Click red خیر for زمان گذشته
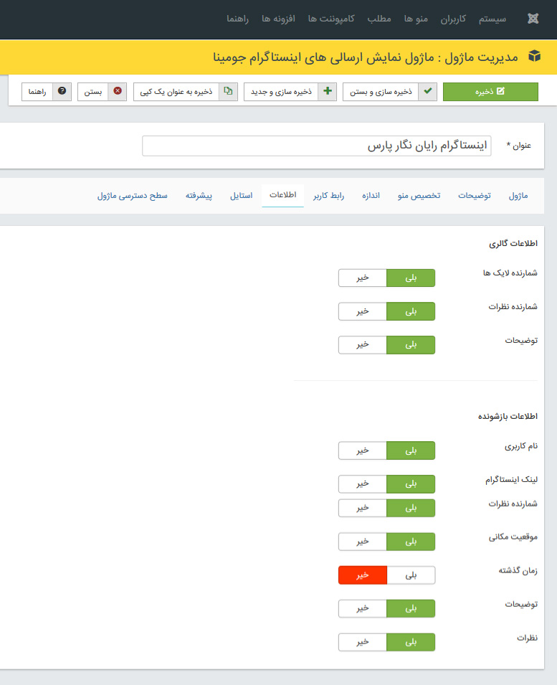Viewport: 557px width, 685px height. coord(363,575)
